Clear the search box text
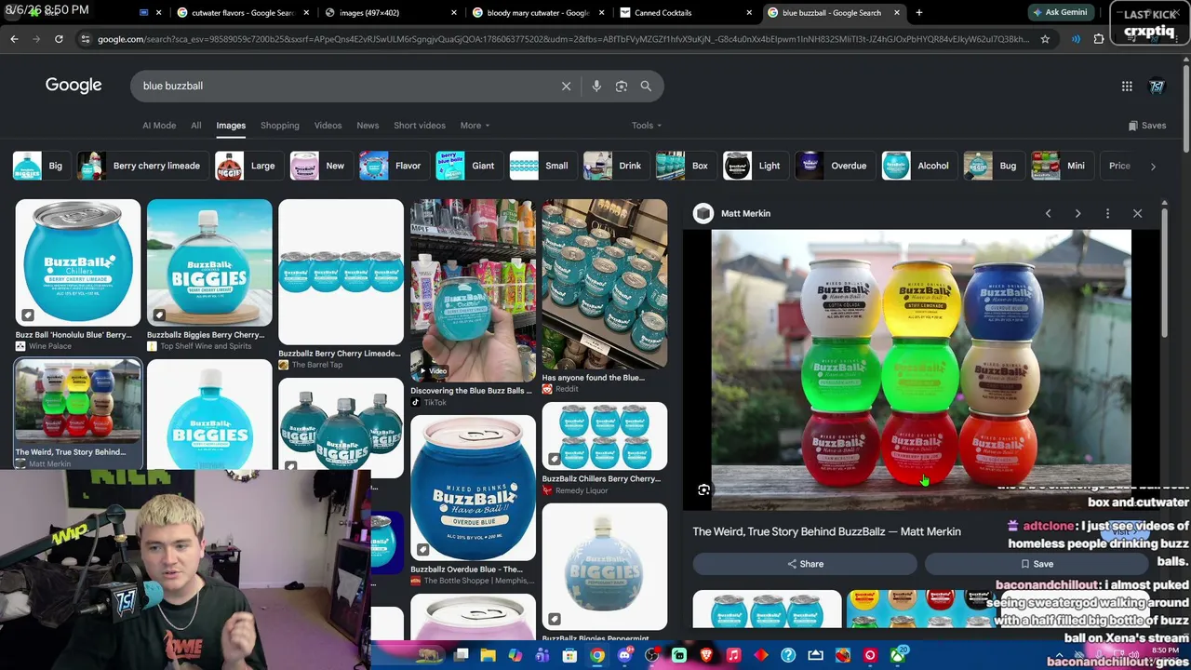1191x670 pixels. click(x=566, y=86)
